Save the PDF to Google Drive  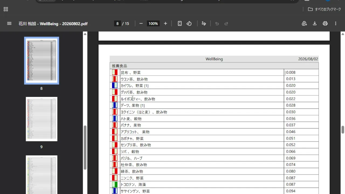point(304,23)
